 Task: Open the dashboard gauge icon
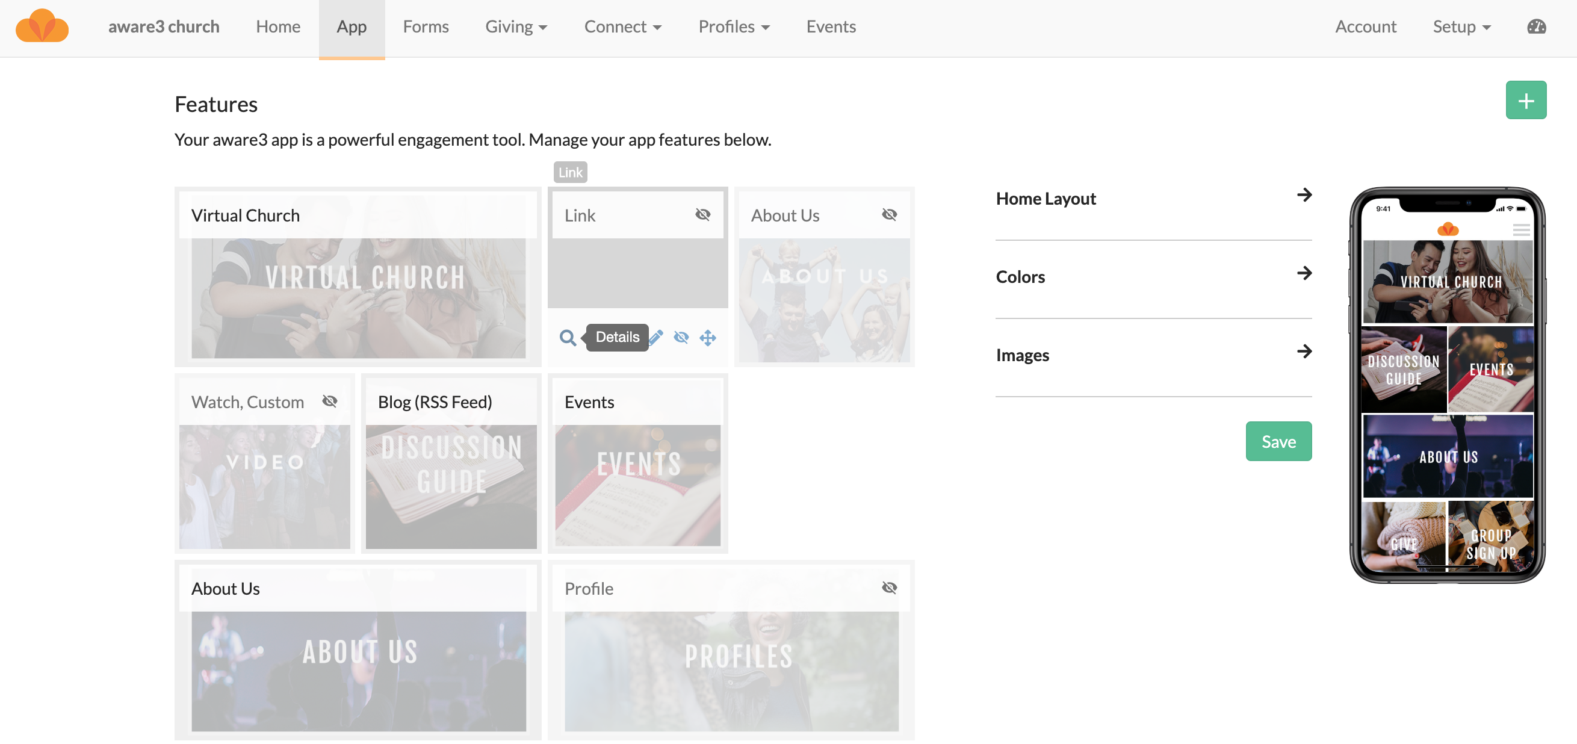[x=1536, y=26]
